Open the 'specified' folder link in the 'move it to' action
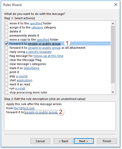This screenshot has width=122, height=149. tap(36, 23)
